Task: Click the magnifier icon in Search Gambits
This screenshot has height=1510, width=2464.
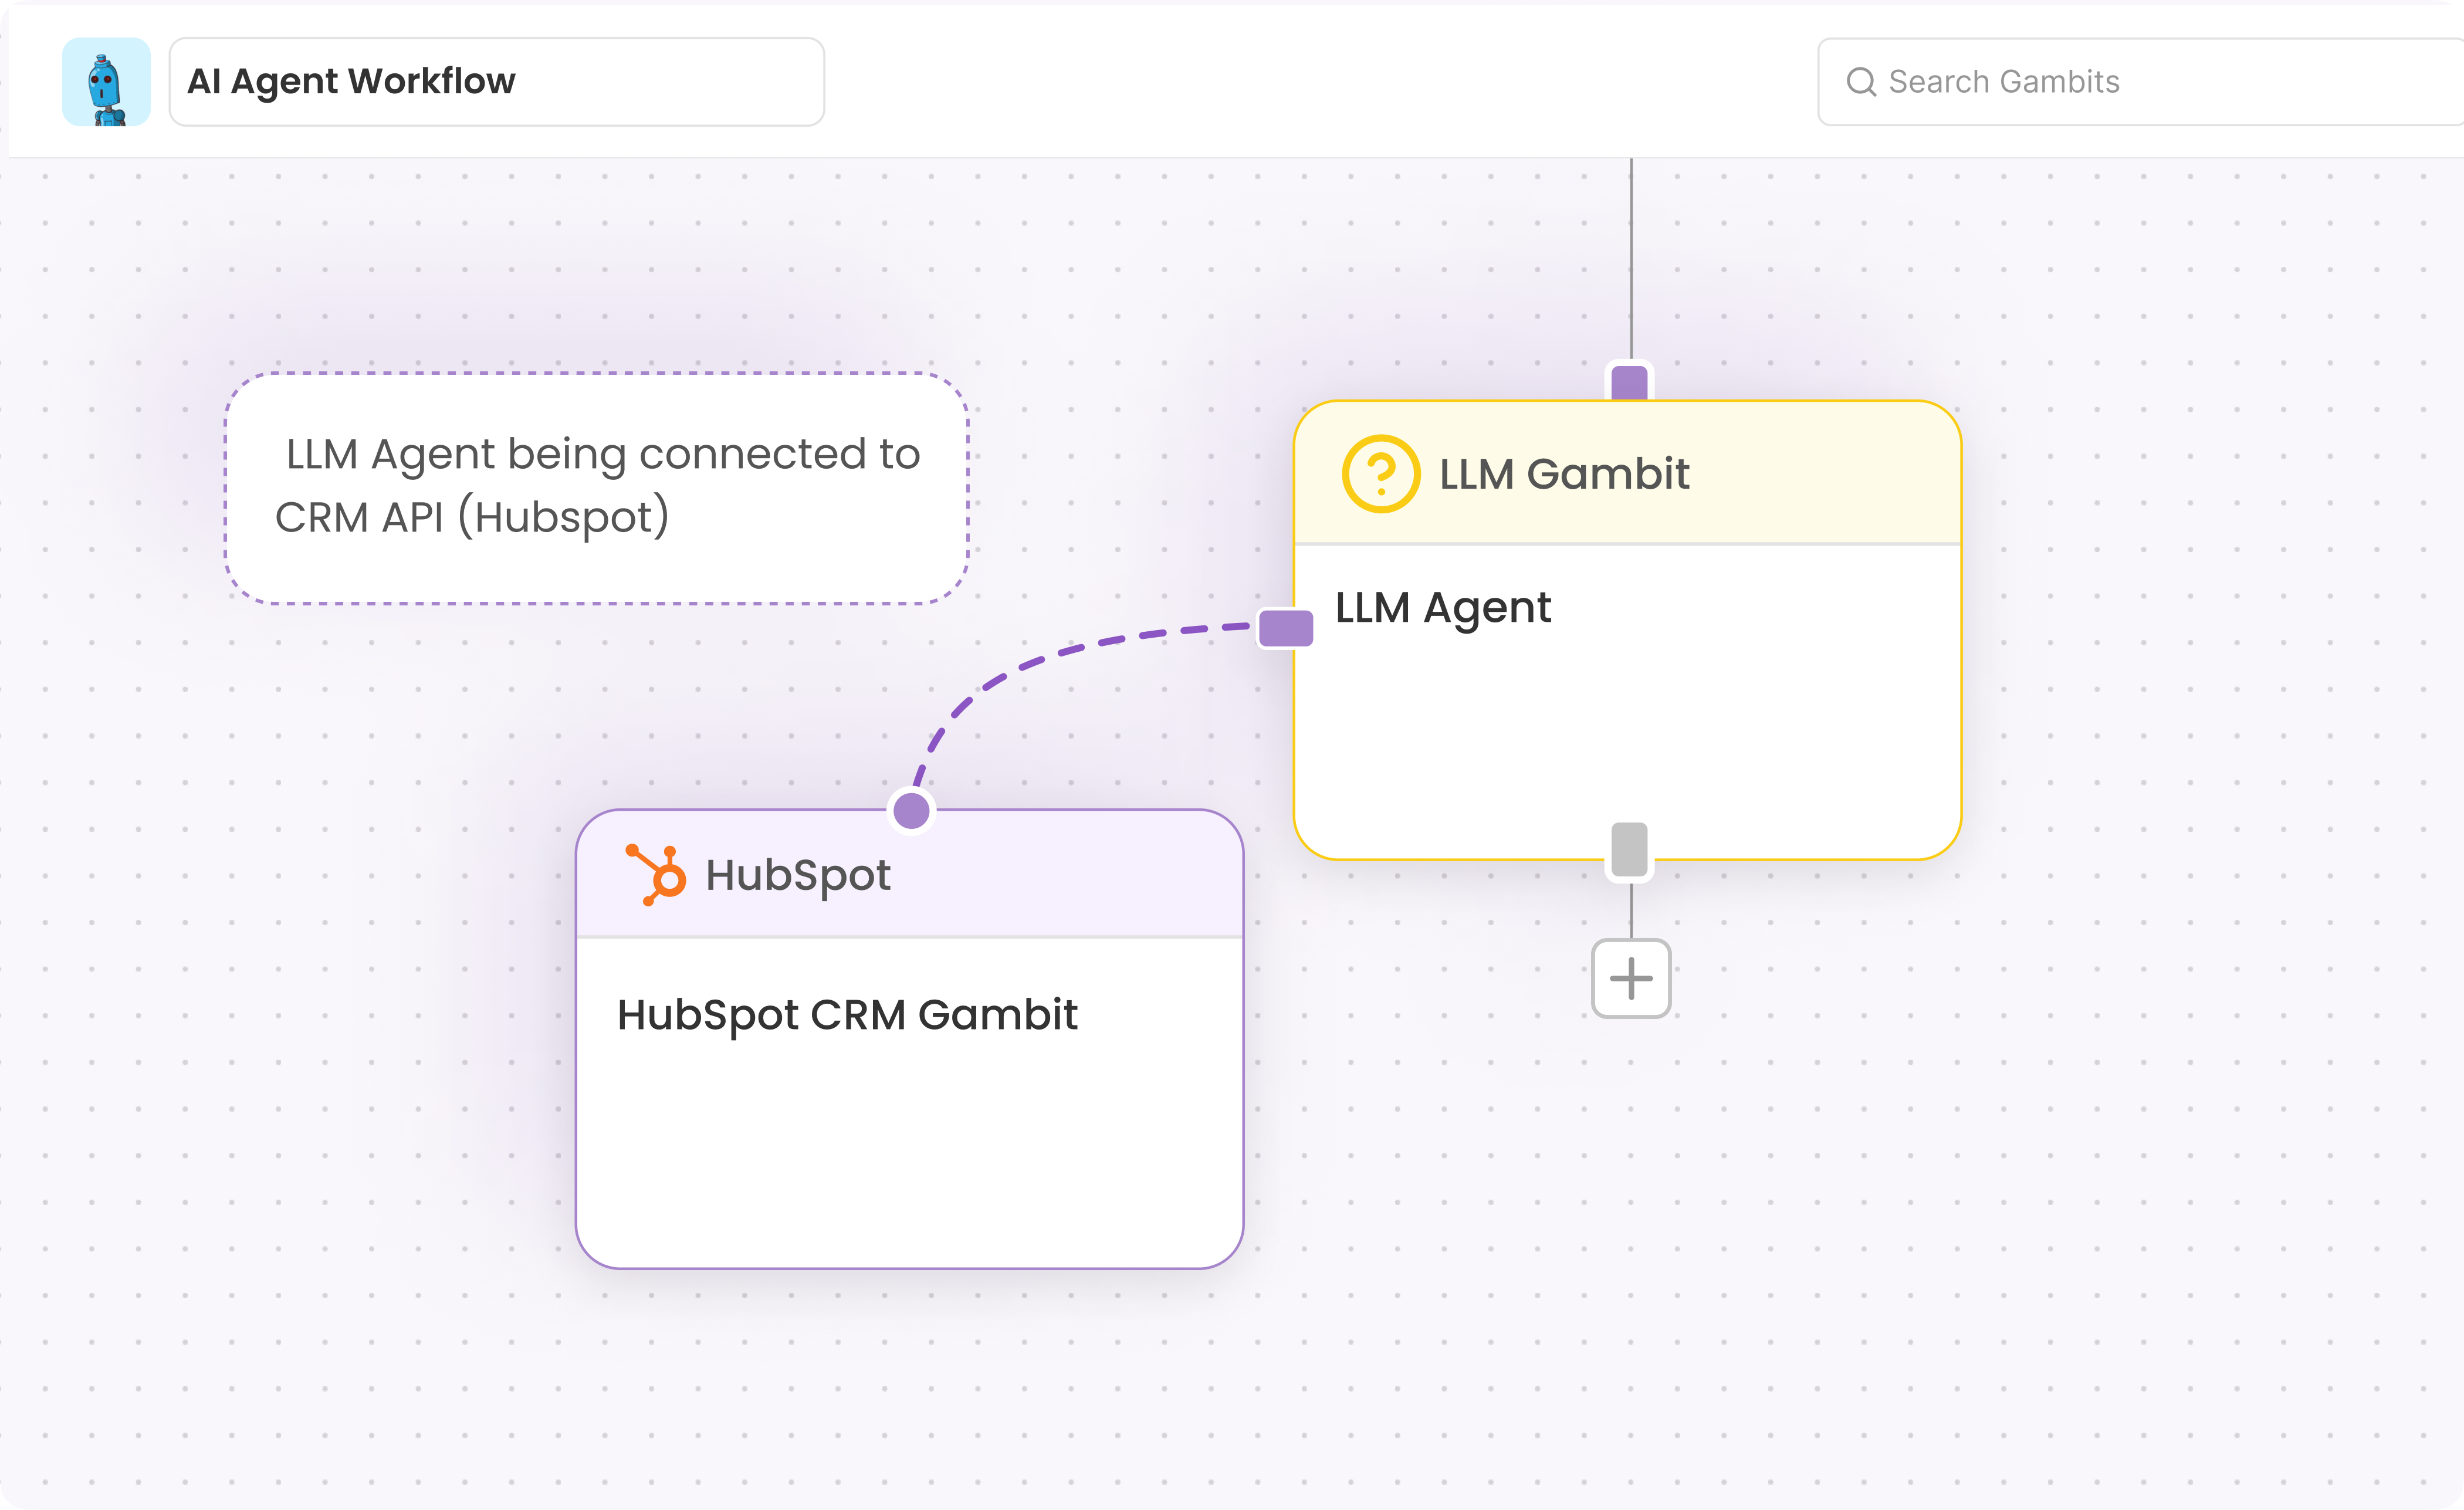Action: pyautogui.click(x=1861, y=82)
